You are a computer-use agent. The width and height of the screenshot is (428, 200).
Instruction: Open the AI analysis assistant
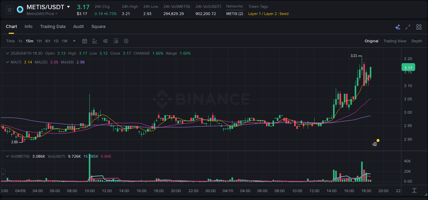pos(398,27)
